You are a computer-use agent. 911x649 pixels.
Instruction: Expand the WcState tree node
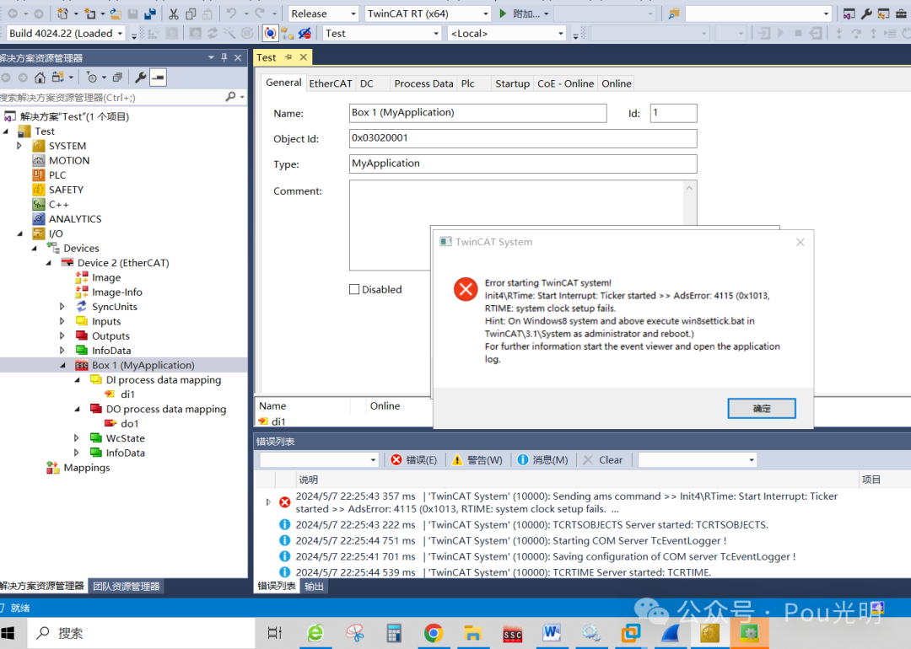[x=76, y=438]
